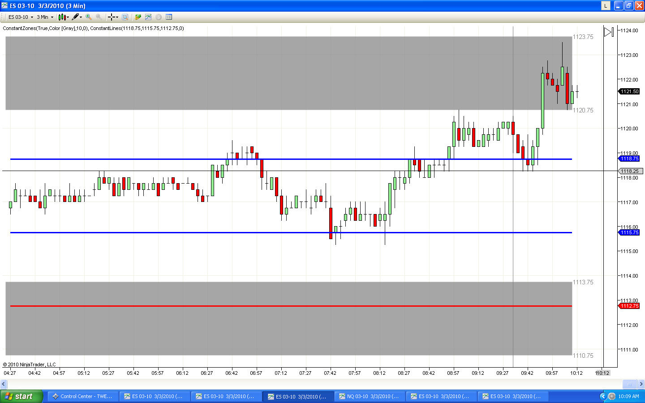This screenshot has width=645, height=403.
Task: Click the black 1121.50 last price marker
Action: point(629,91)
